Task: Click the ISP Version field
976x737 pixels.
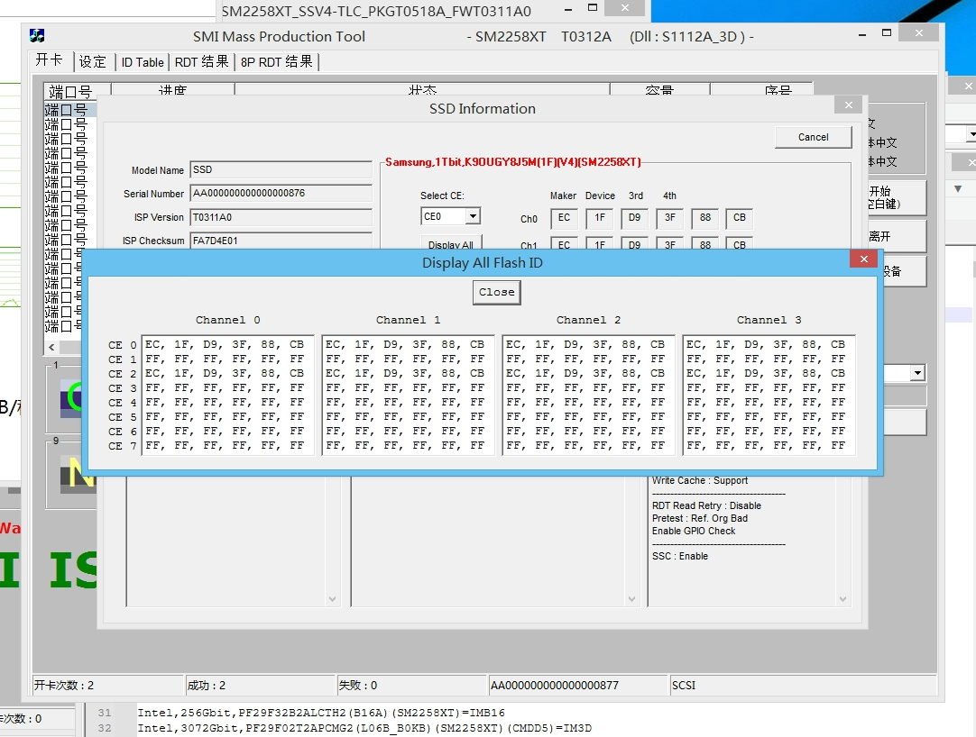Action: pos(280,217)
